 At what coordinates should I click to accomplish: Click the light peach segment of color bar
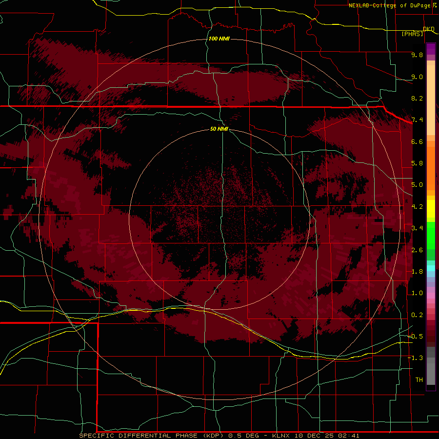[x=431, y=100]
